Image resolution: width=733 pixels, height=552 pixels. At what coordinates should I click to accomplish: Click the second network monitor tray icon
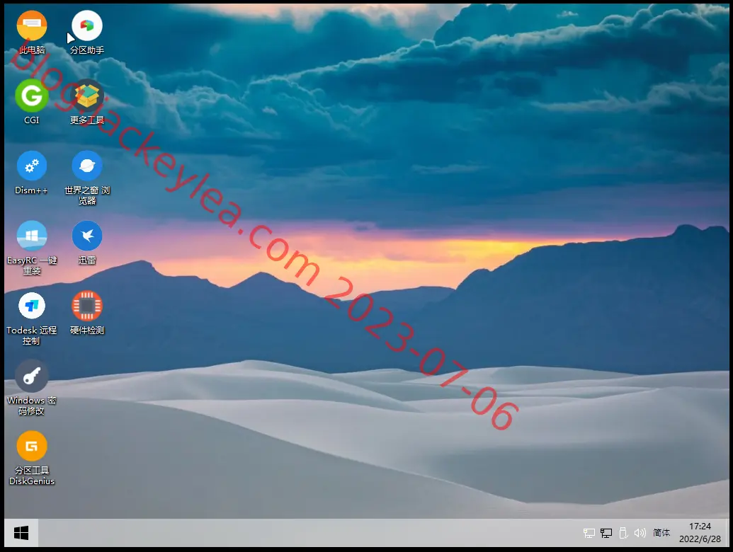pos(606,533)
